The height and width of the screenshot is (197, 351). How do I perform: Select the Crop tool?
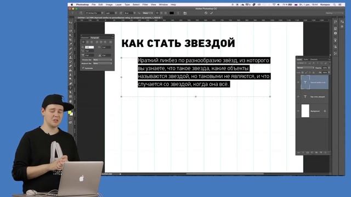71,39
